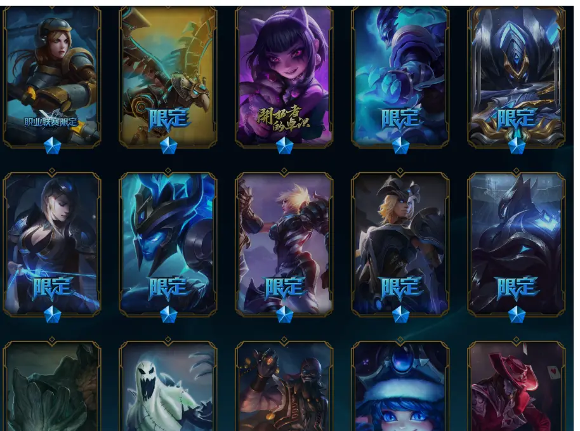Image resolution: width=580 pixels, height=431 pixels.
Task: Click blue gem under feathered-hat blonde hero card
Action: pos(400,314)
